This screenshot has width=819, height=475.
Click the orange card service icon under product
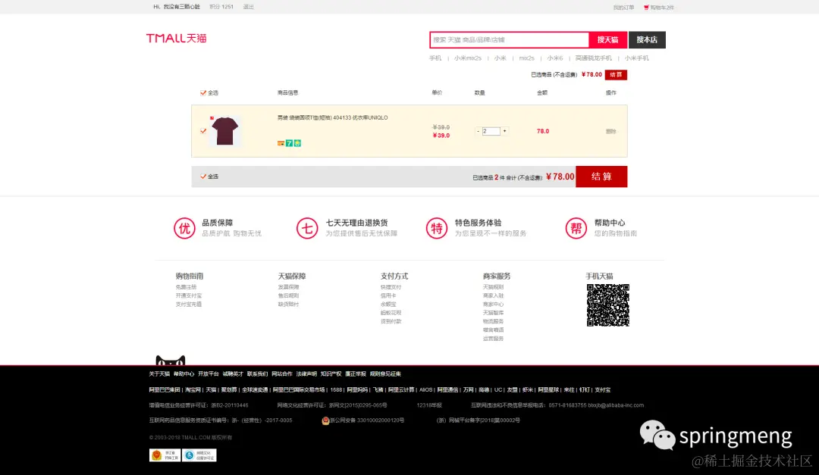pyautogui.click(x=281, y=143)
